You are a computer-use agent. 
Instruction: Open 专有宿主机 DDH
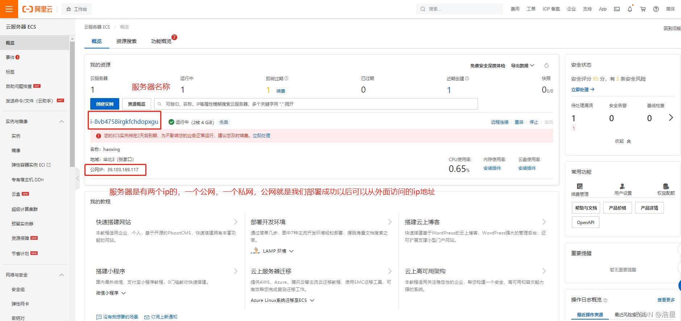(28, 179)
